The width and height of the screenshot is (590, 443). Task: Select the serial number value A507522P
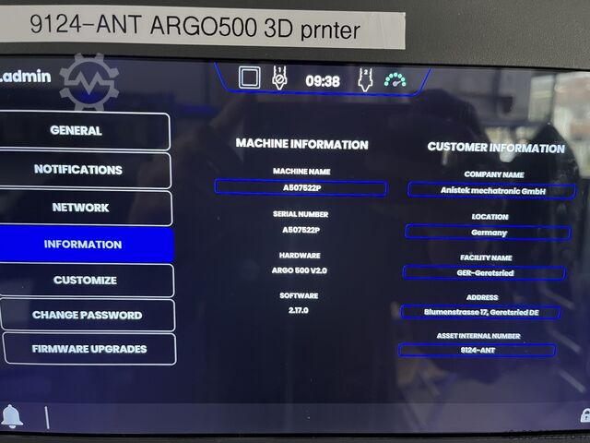pos(301,230)
